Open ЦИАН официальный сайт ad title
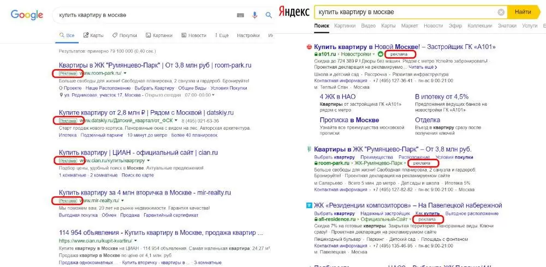 pos(138,153)
